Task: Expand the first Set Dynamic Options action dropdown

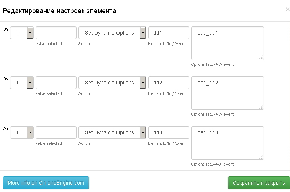Action: (112, 33)
